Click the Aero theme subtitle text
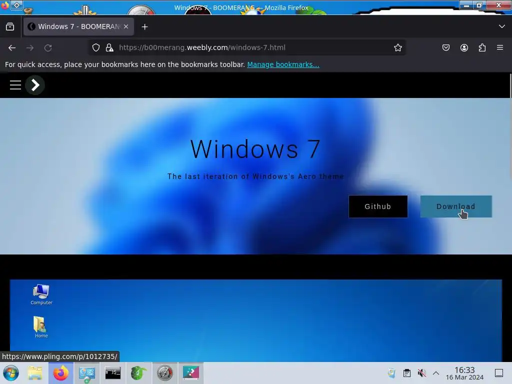 (255, 176)
